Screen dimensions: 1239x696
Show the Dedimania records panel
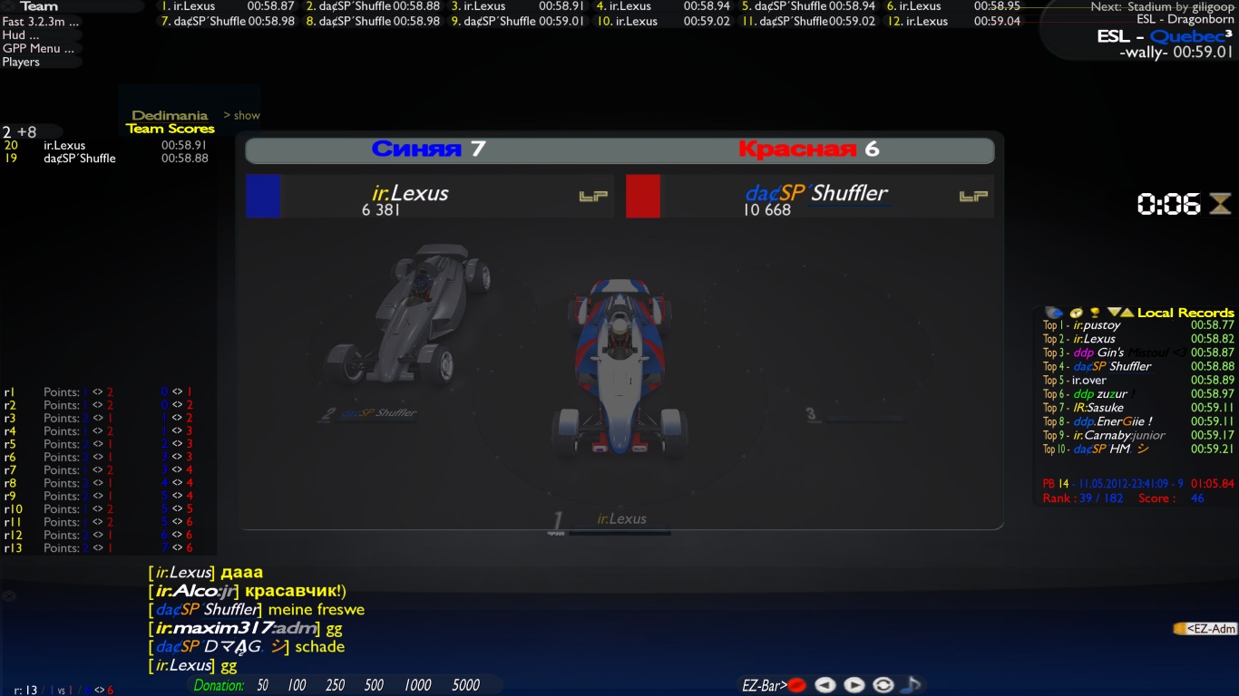coord(241,115)
